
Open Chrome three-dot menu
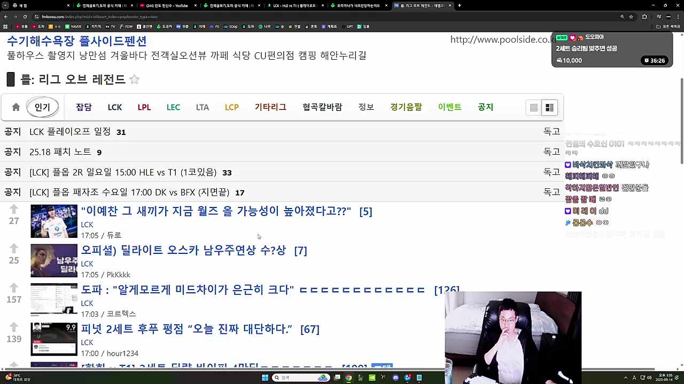tap(679, 17)
